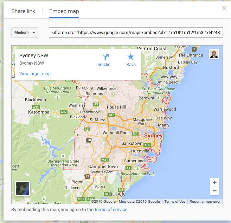The image size is (231, 223).
Task: Save Sydney NSW with the star icon
Action: tap(131, 57)
